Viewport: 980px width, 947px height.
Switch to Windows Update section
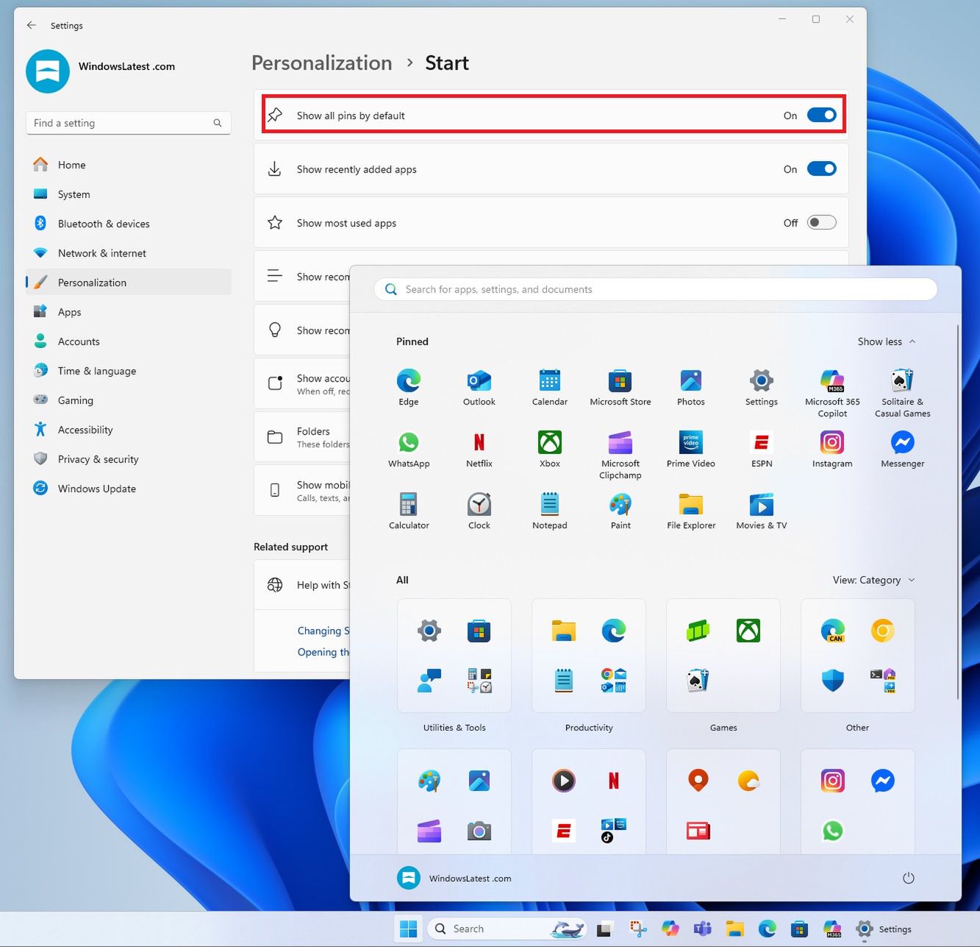(96, 488)
